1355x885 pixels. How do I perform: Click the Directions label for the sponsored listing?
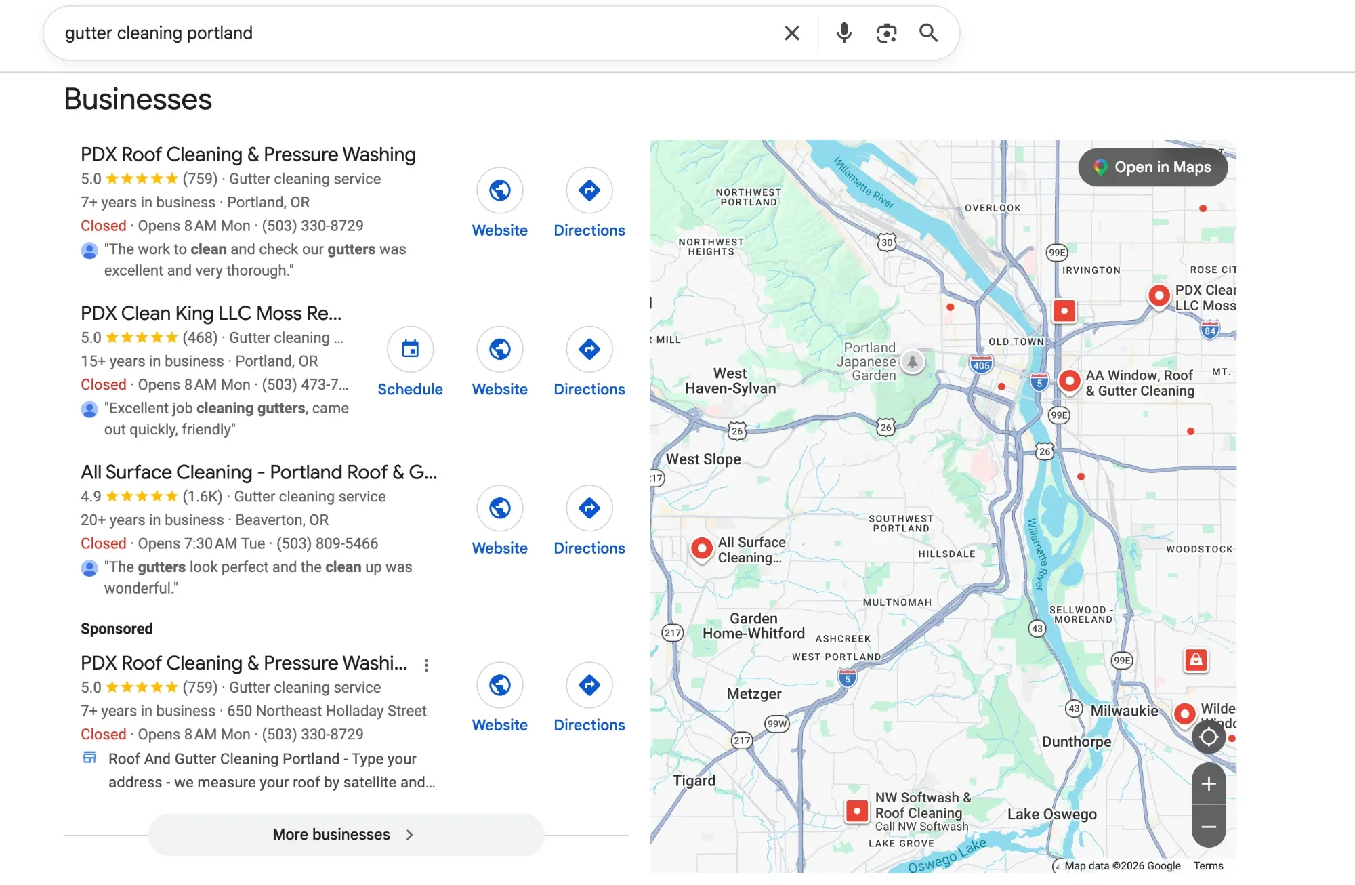[x=589, y=725]
